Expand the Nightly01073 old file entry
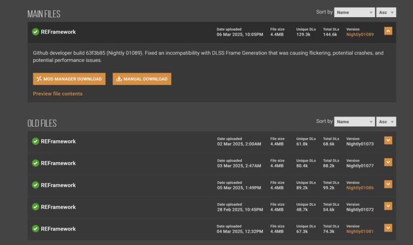The image size is (413, 245). pos(388,140)
